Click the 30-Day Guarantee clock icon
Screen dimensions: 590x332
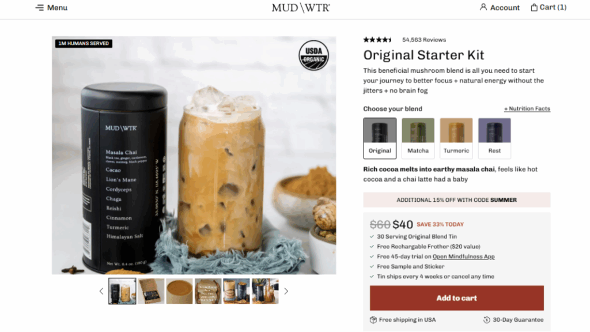point(486,319)
